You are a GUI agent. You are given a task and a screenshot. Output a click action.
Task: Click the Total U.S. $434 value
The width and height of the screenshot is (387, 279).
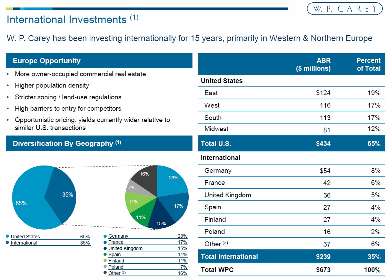323,143
